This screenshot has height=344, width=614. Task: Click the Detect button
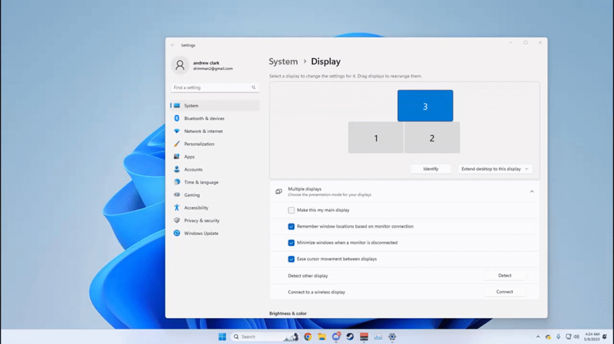[x=505, y=275]
